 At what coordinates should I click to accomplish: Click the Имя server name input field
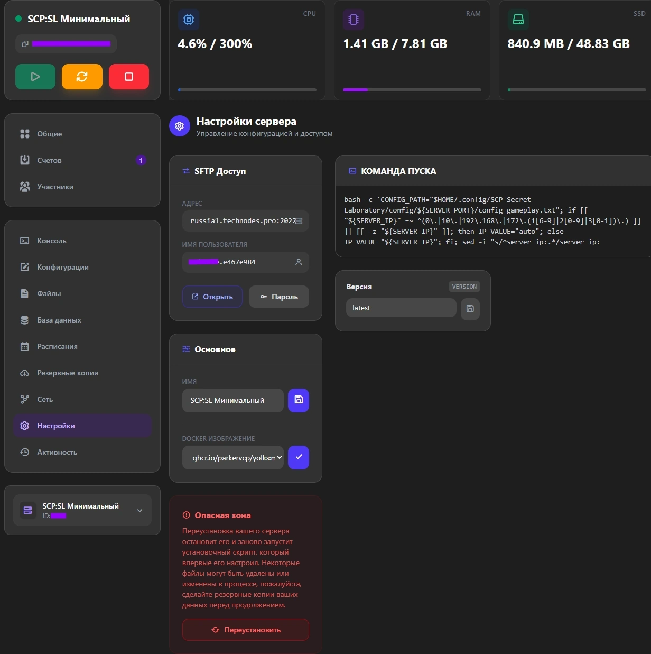coord(233,400)
